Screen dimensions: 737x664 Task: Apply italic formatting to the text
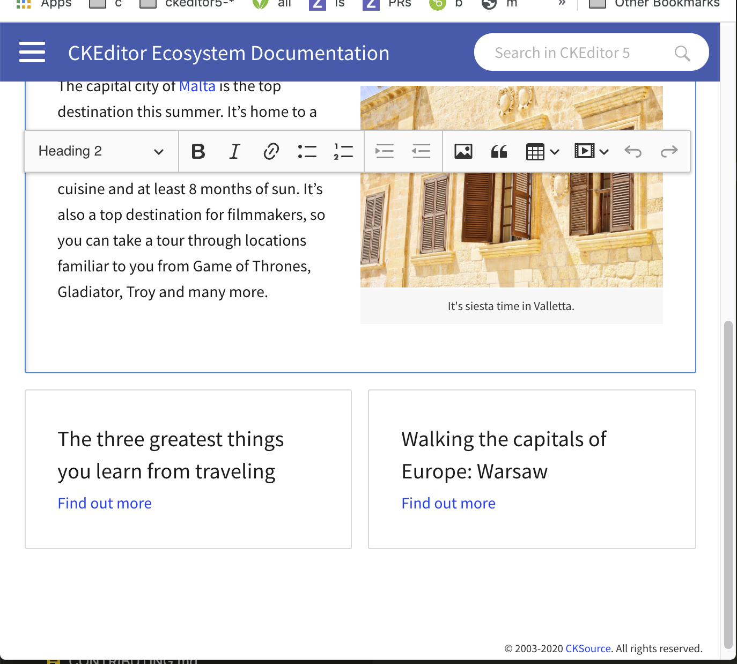234,151
